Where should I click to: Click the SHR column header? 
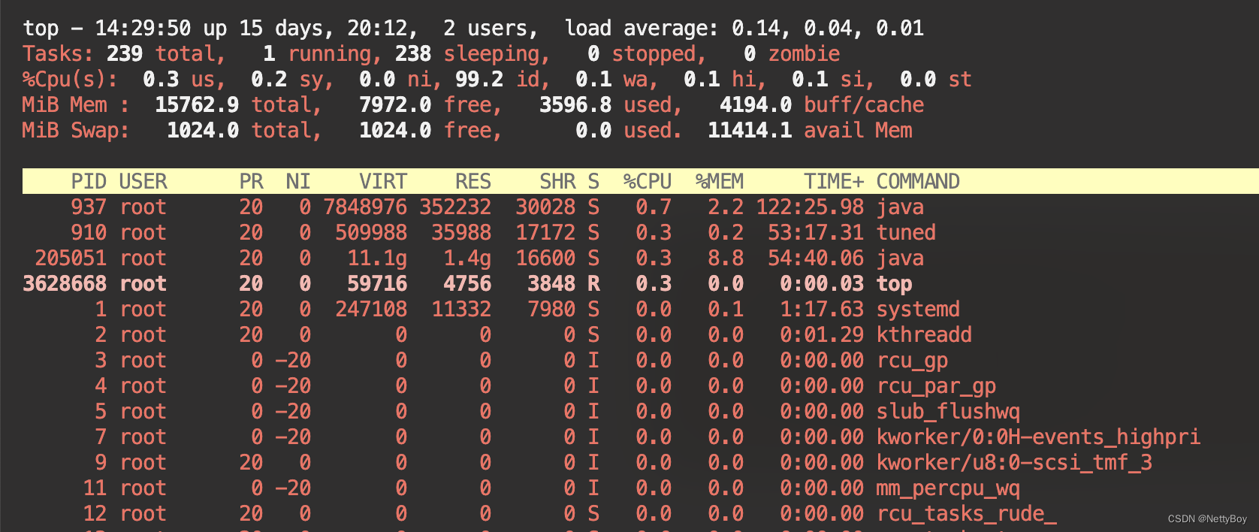(x=557, y=182)
